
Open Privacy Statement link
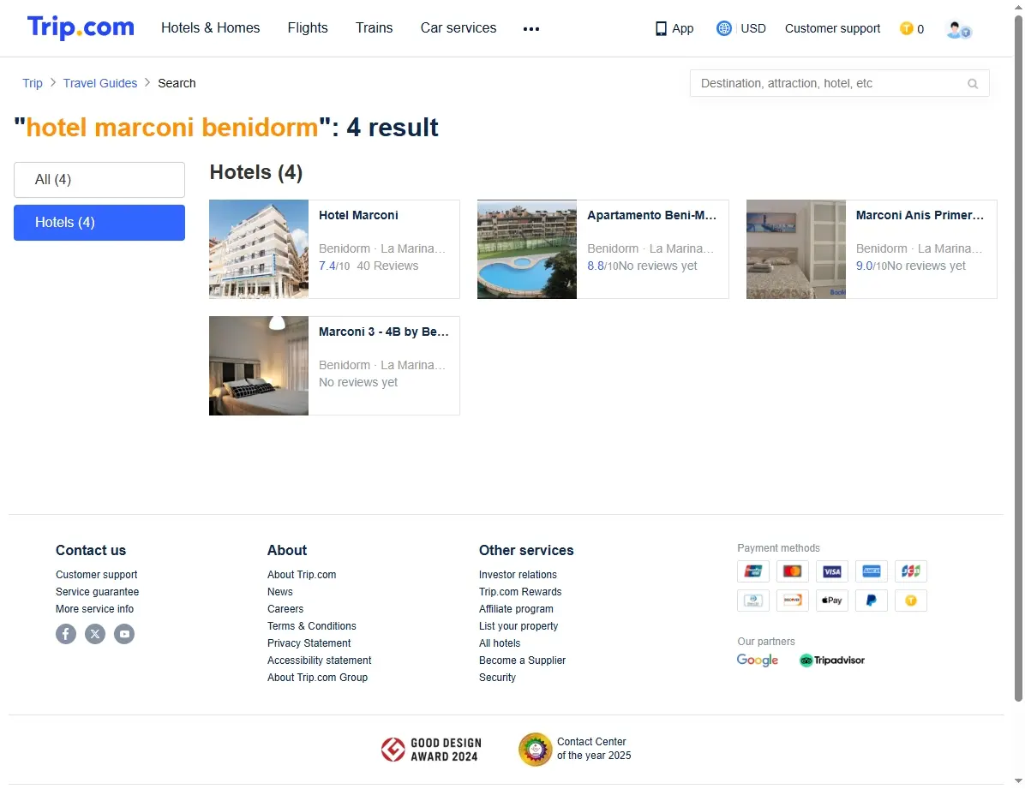tap(309, 643)
